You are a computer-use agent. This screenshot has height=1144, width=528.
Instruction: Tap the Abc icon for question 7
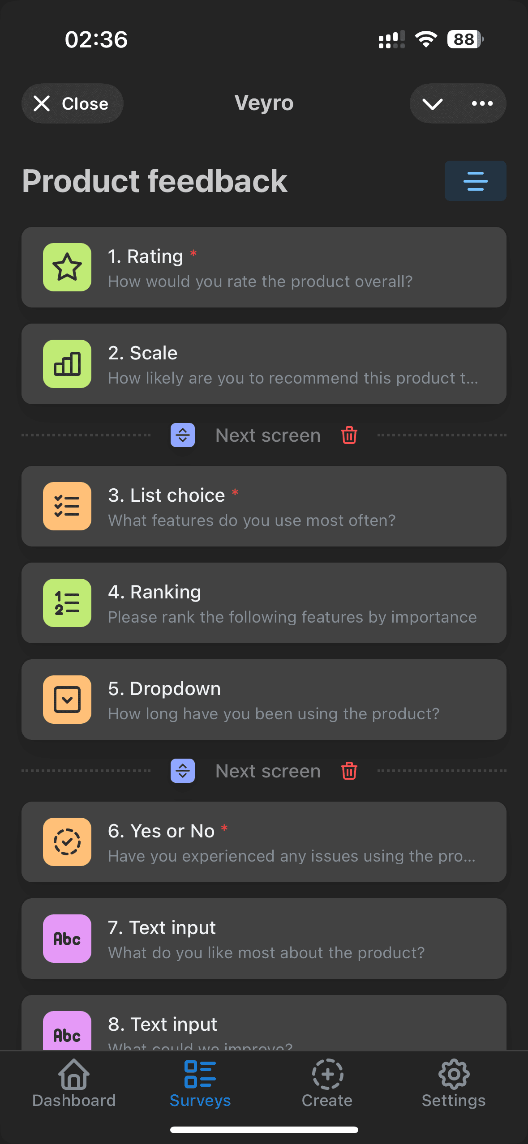67,939
